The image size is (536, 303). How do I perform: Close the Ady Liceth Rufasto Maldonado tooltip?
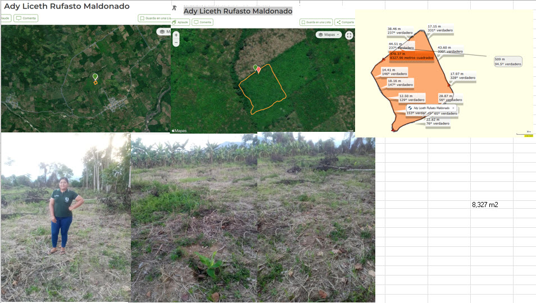coord(453,108)
